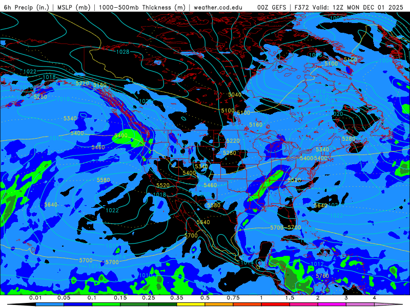This screenshot has height=307, width=410.
Task: Click legend value '4'
Action: pyautogui.click(x=375, y=298)
